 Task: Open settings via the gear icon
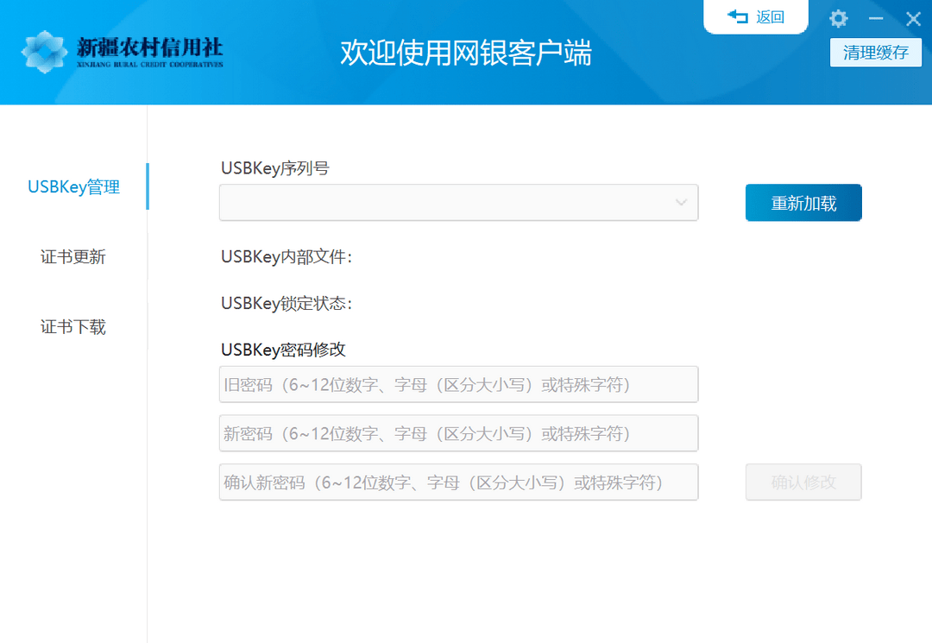pos(838,18)
